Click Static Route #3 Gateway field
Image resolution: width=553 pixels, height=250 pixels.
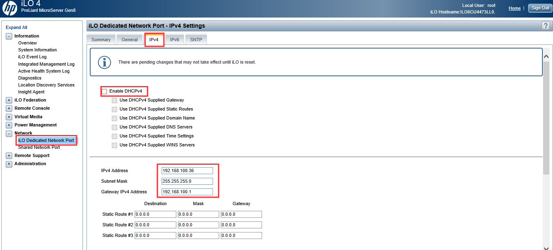[x=241, y=235]
